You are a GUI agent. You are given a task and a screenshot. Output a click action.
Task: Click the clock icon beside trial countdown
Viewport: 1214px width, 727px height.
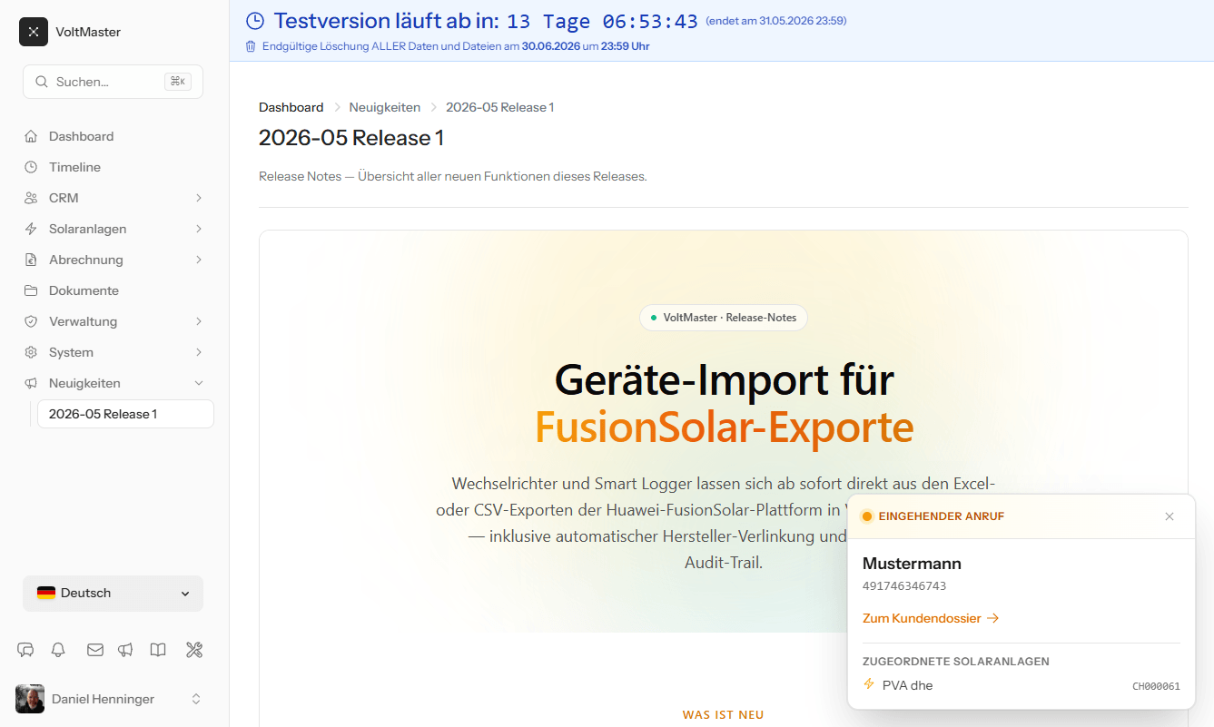pos(255,21)
